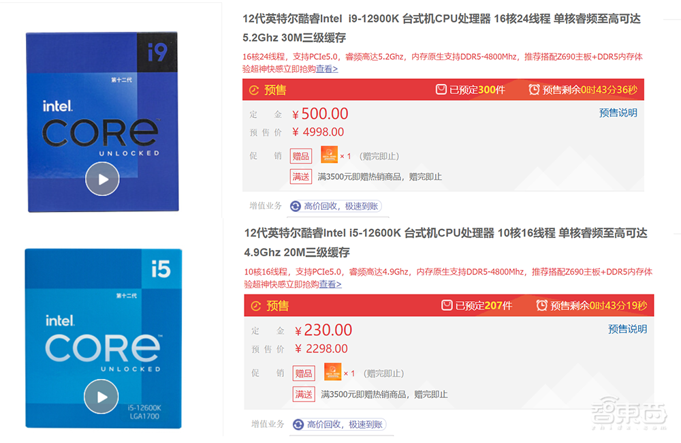Play the i9-12900K product video
Image resolution: width=681 pixels, height=443 pixels.
coord(102,179)
